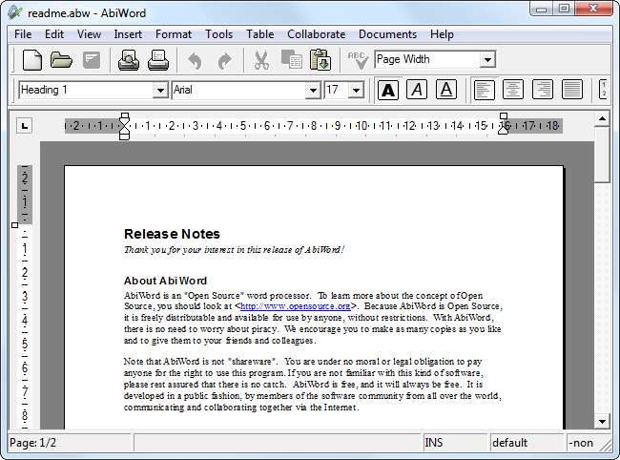
Task: Click the line spacing icon at toolbar edge
Action: (x=604, y=90)
